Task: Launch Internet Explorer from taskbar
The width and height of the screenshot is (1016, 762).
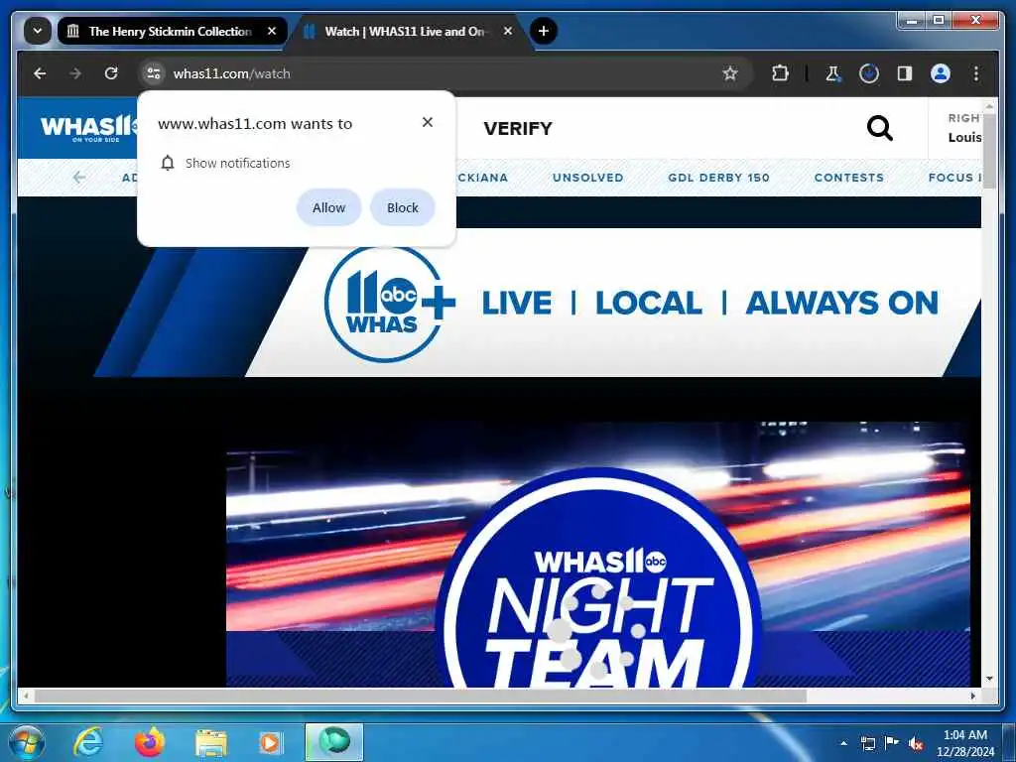Action: coord(88,742)
